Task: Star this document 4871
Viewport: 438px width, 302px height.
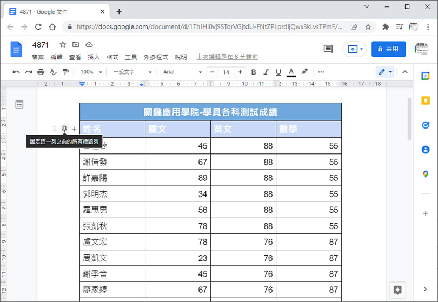Action: click(x=63, y=44)
